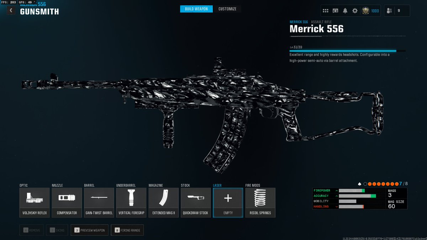This screenshot has height=240, width=427.
Task: Click the Merrick 556 rifle preview
Action: [203, 116]
